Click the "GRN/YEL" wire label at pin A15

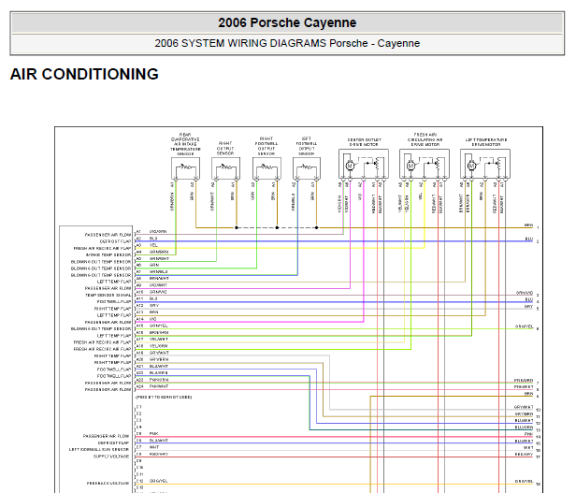click(158, 326)
